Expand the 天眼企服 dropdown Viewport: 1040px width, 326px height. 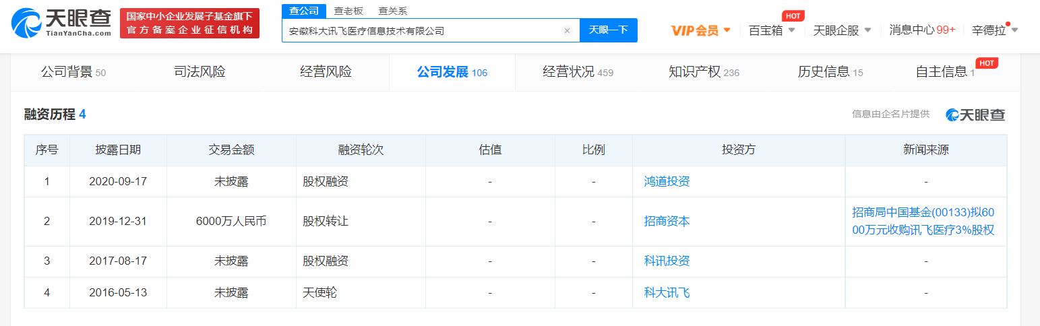coord(842,30)
